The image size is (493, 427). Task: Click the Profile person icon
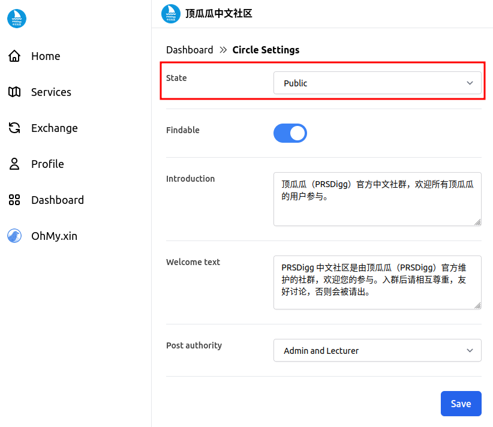14,164
